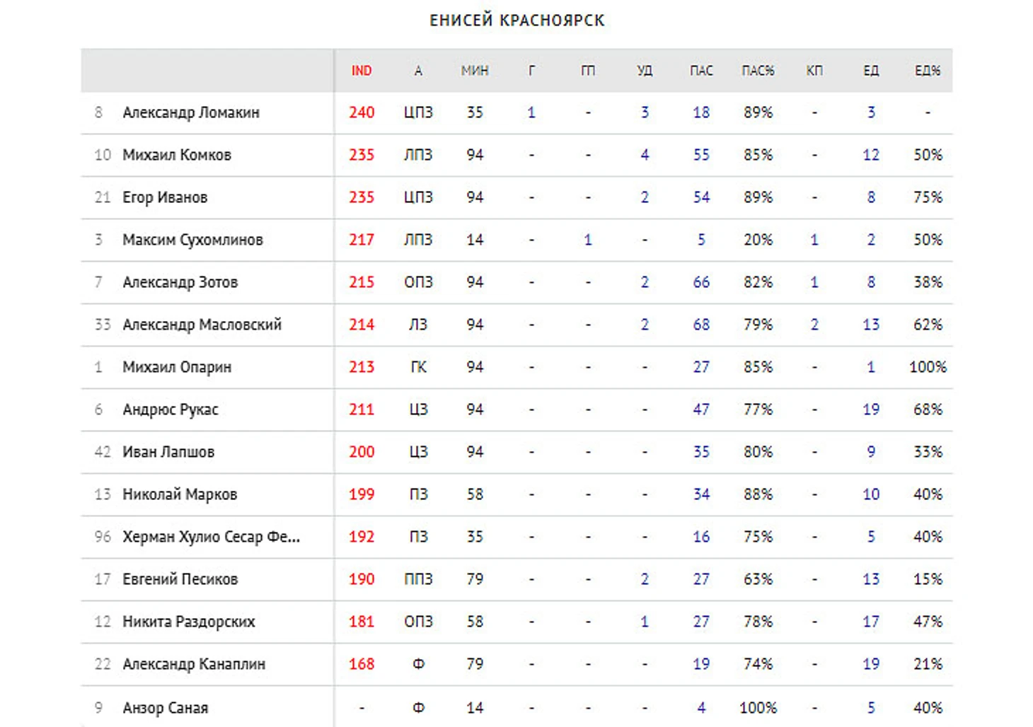Viewport: 1033px width, 727px height.
Task: Click the МИН column header
Action: [x=475, y=71]
